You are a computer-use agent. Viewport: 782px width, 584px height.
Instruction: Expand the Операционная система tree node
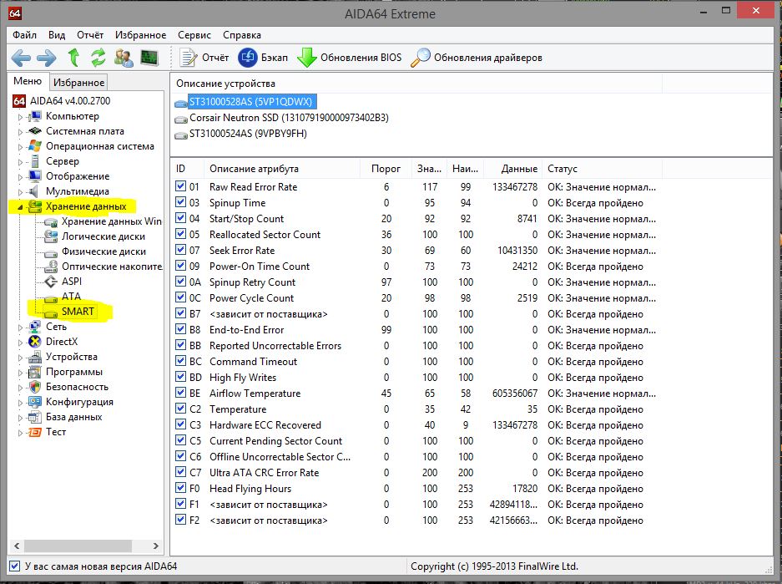coord(21,147)
